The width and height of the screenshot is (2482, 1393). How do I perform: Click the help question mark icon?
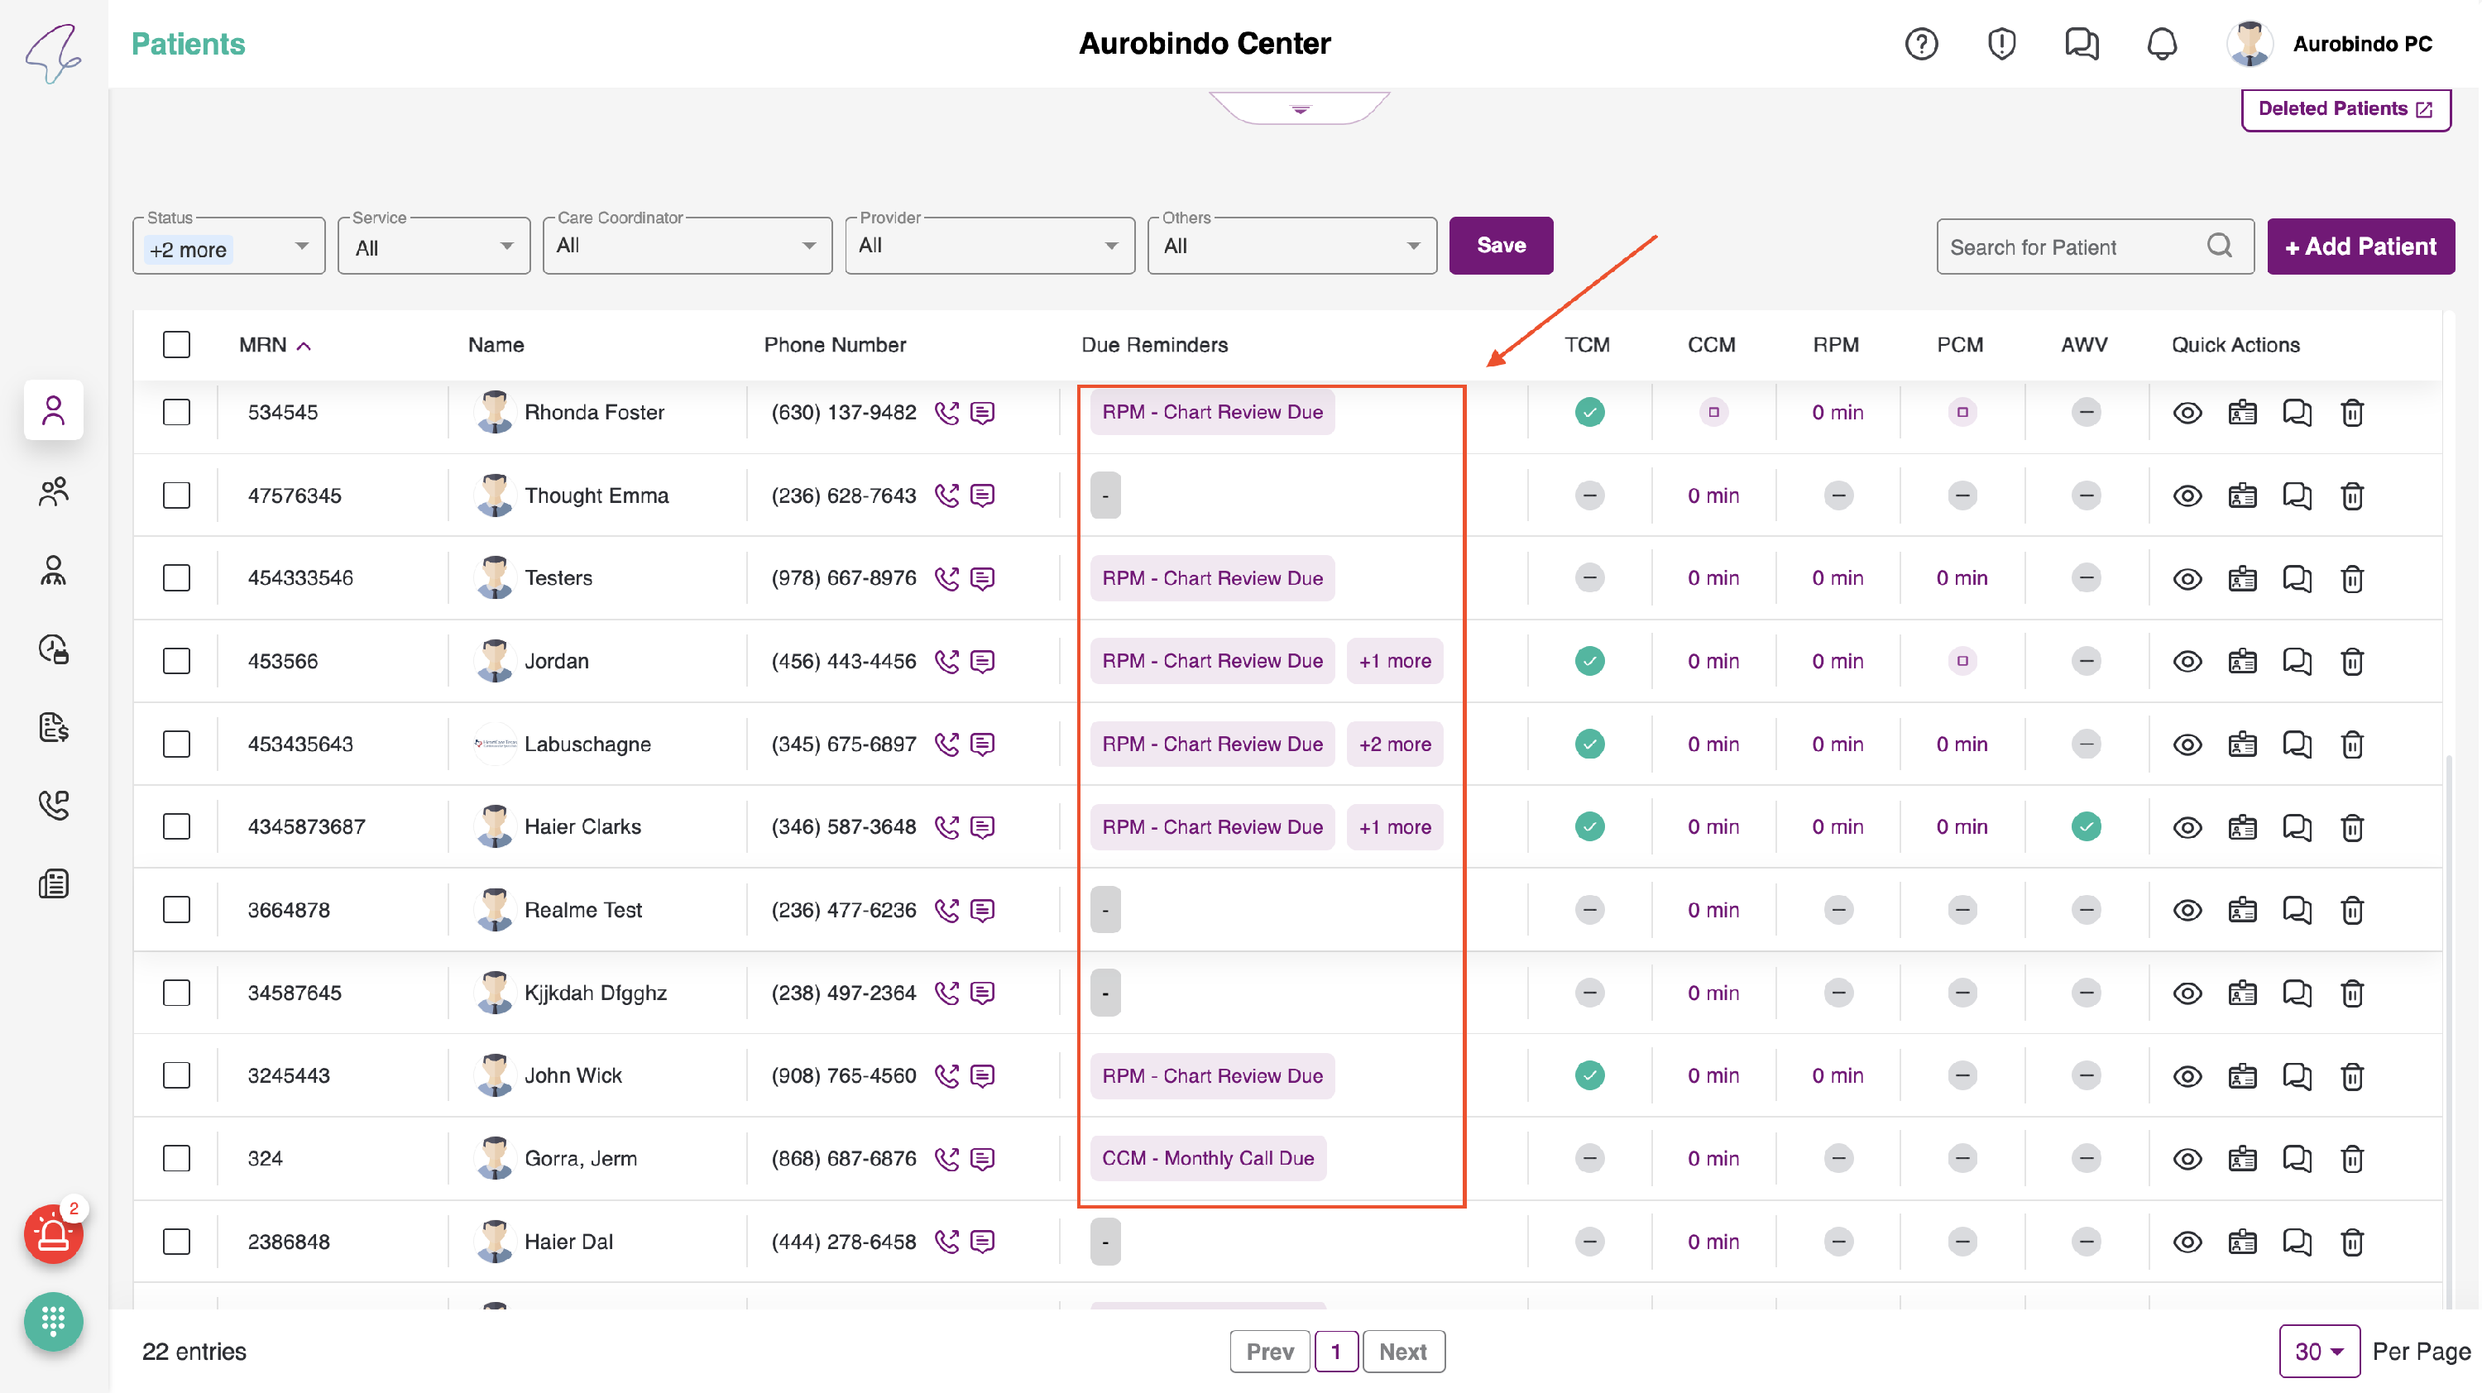click(x=1920, y=45)
